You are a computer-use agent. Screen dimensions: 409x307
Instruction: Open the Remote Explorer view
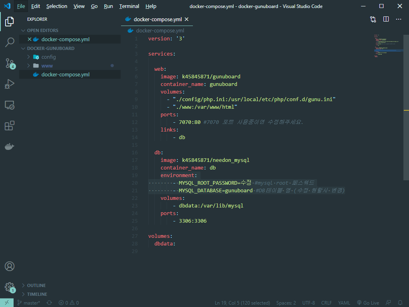tap(10, 105)
